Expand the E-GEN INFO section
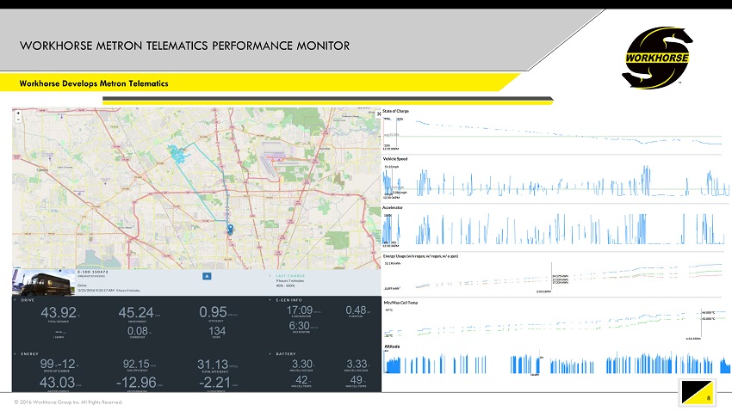 tap(271, 300)
